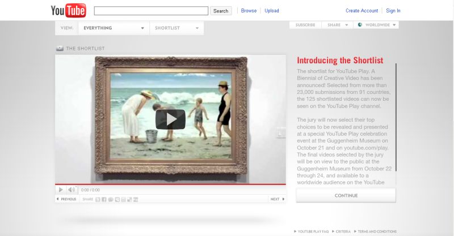The width and height of the screenshot is (454, 236).
Task: Click the large play button on the video
Action: point(170,119)
